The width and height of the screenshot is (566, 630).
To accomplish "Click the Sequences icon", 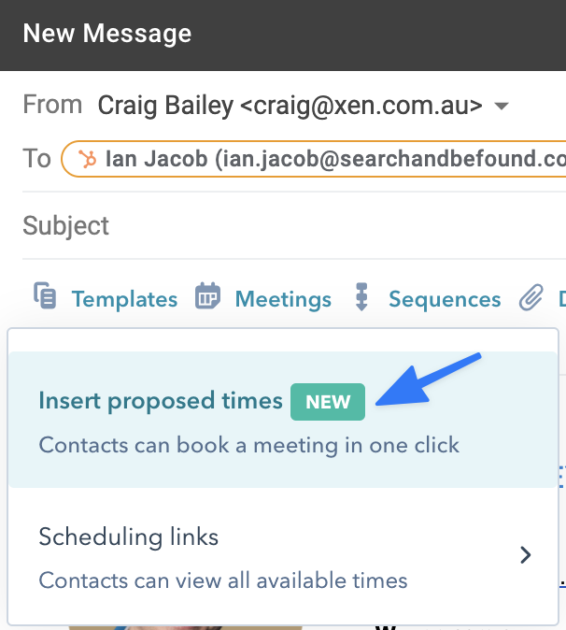I will tap(362, 297).
